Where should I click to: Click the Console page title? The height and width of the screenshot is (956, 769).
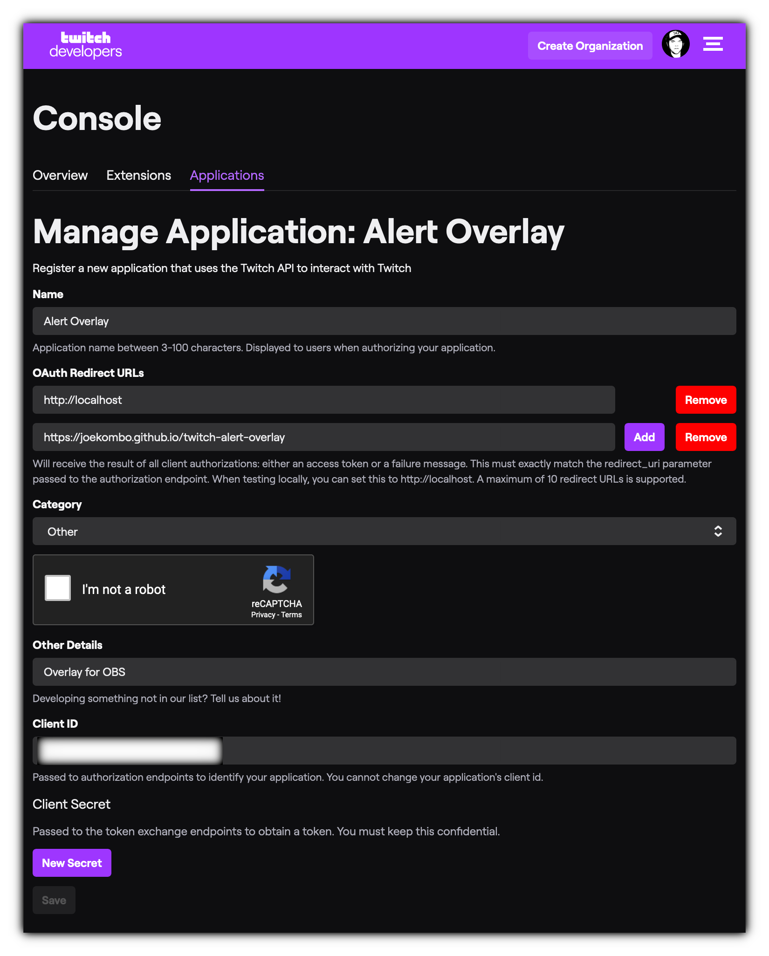pos(97,118)
